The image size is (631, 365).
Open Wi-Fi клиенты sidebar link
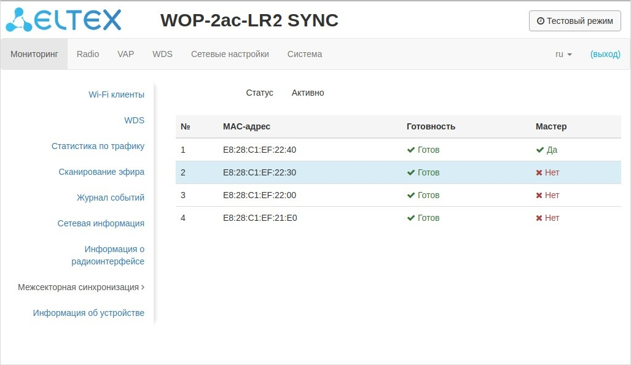click(117, 94)
